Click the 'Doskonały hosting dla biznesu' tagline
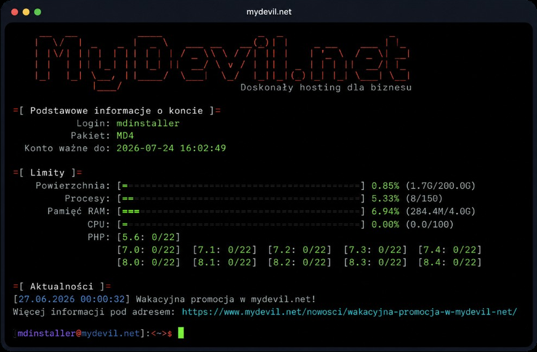537x352 pixels. point(326,87)
